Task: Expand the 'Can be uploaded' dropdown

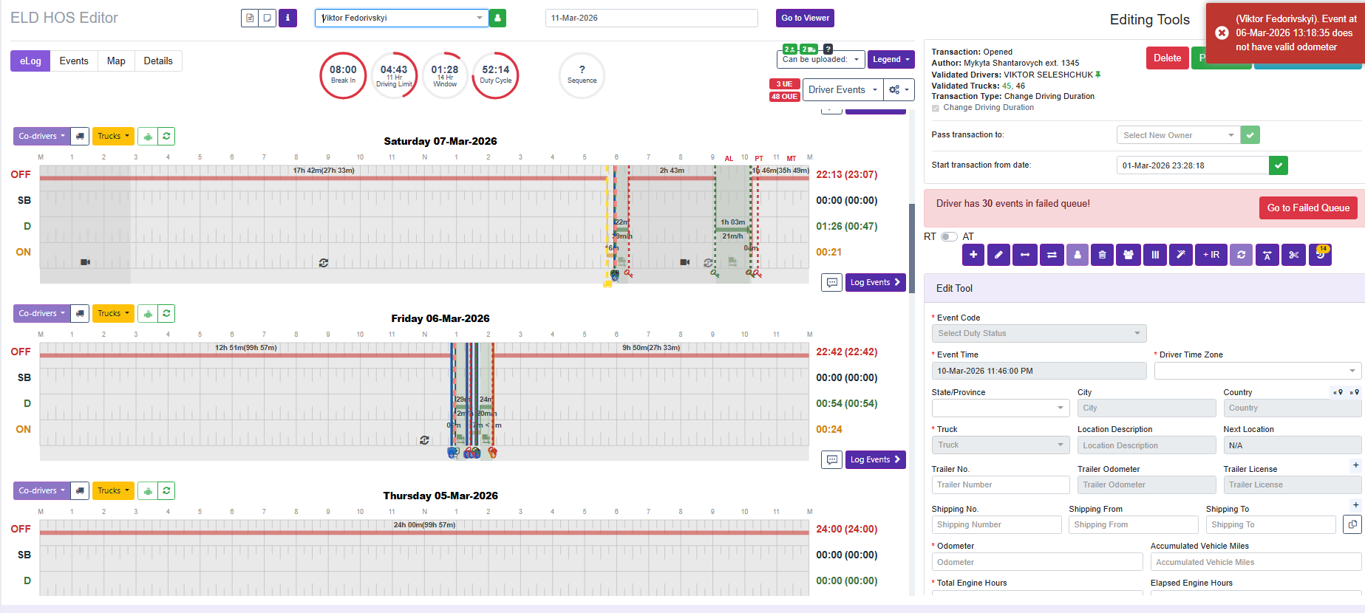Action: point(820,59)
